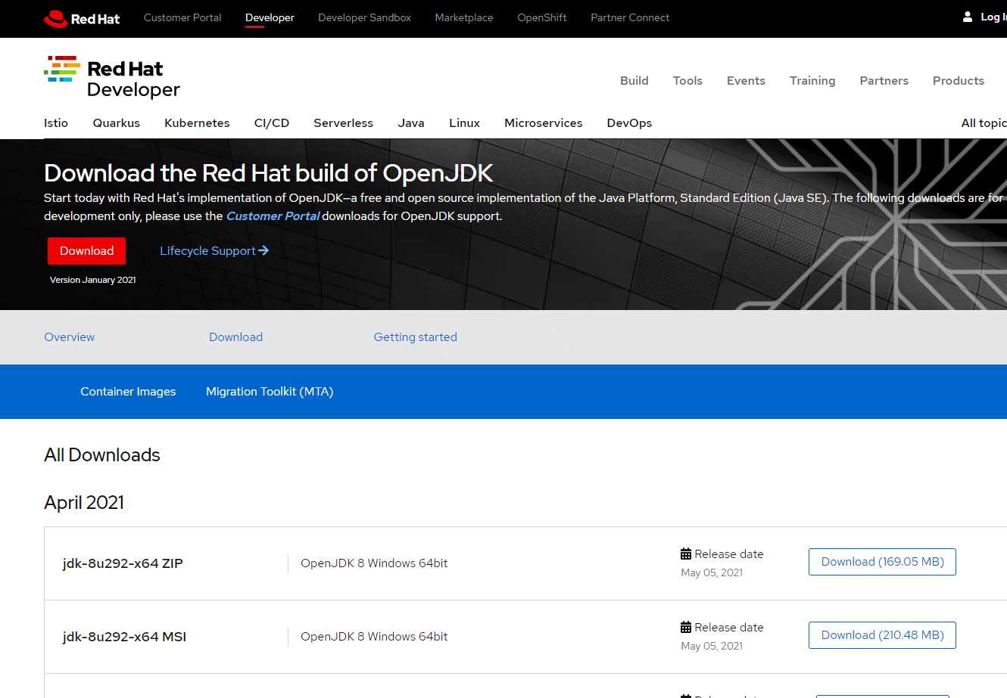Open the Tools menu
The width and height of the screenshot is (1007, 698).
(687, 81)
